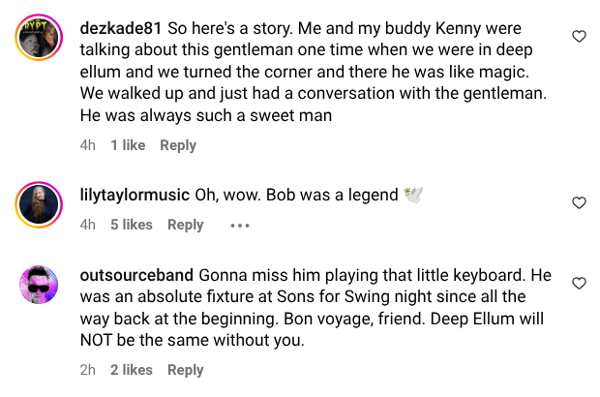Open lilytaylormusic's profile avatar
This screenshot has width=600, height=397.
[x=41, y=204]
